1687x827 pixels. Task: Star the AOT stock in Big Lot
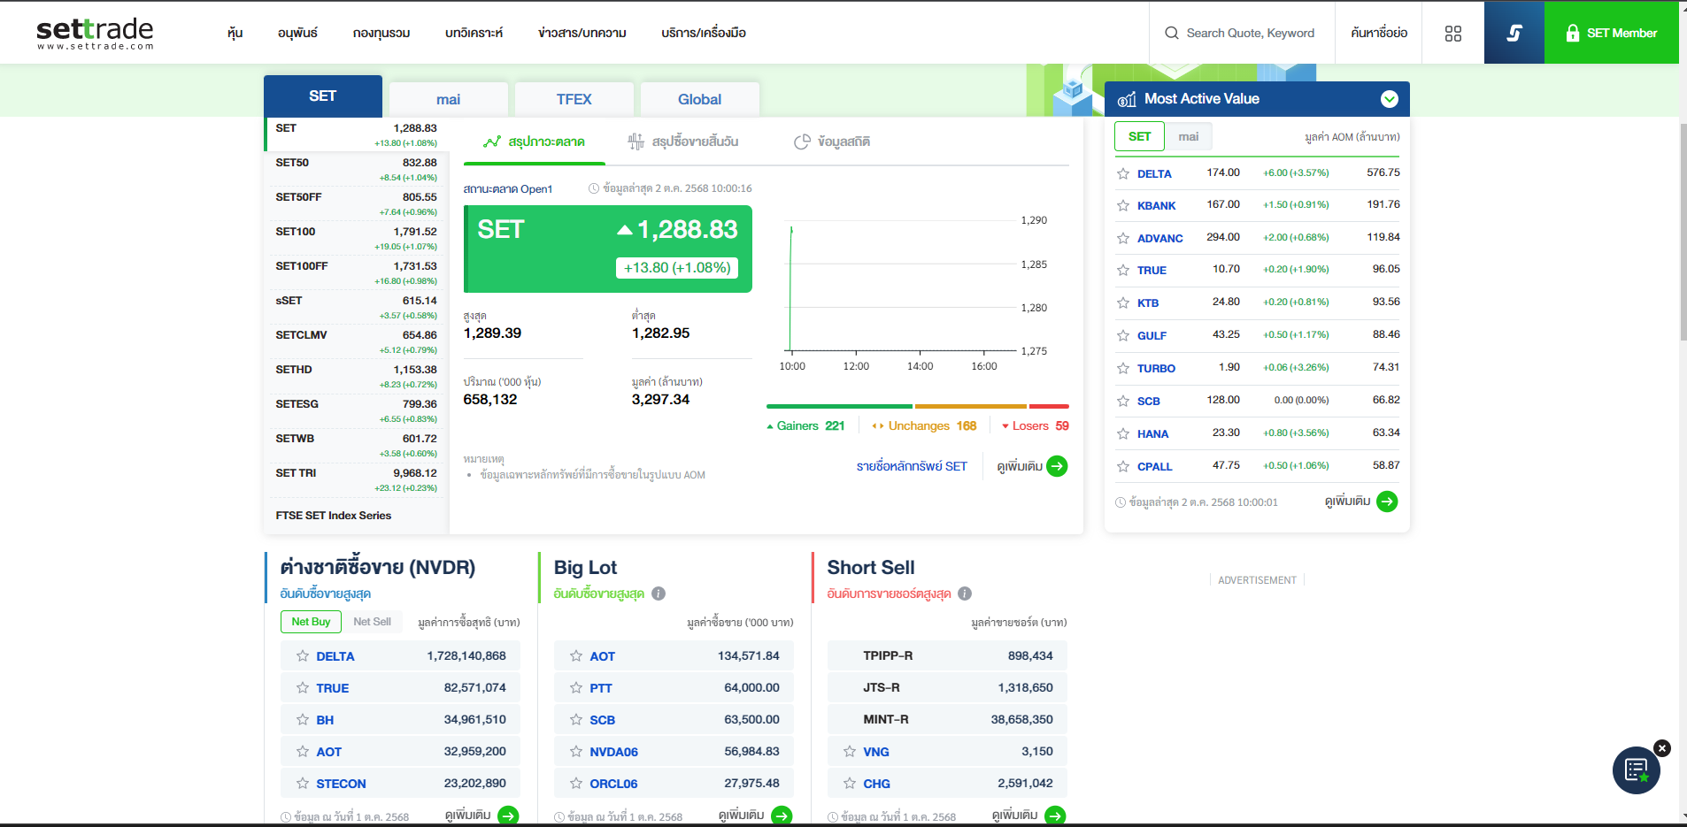[x=576, y=656]
